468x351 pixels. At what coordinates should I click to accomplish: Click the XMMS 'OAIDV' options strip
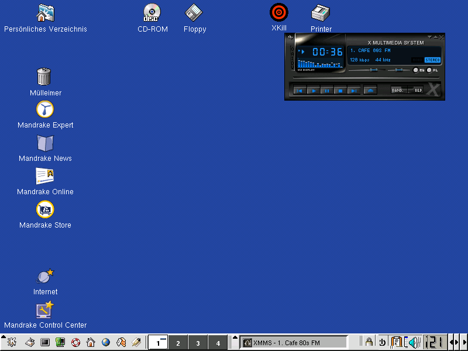coord(292,57)
